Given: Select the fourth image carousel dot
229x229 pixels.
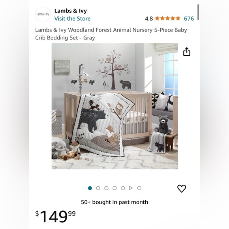Looking at the screenshot, I should (114, 188).
